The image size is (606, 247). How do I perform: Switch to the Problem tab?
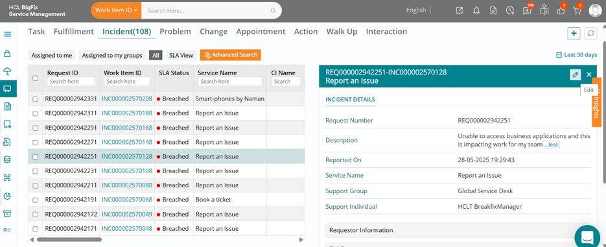pos(175,32)
